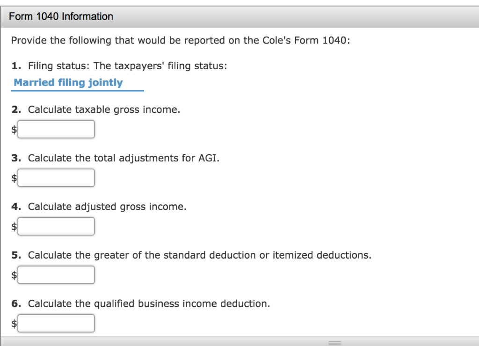Click the adjusted gross income input field
The image size is (479, 346).
pyautogui.click(x=56, y=226)
